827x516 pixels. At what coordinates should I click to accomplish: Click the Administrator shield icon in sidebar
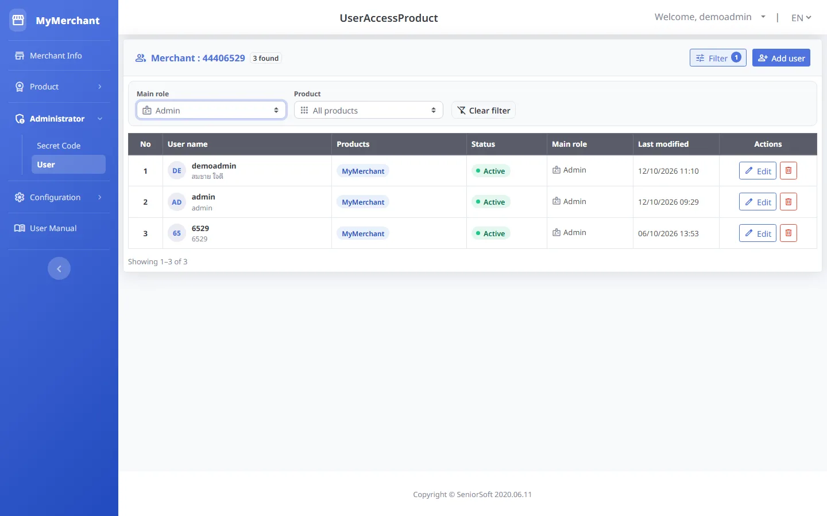(x=20, y=119)
